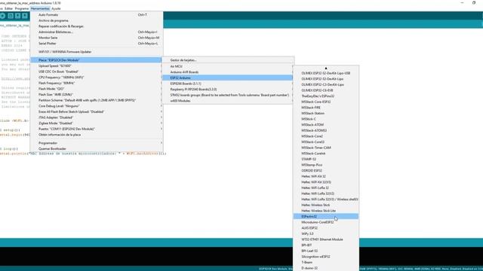483x271 pixels.
Task: Click the scroll-up arrow atop the board list
Action: click(x=326, y=69)
